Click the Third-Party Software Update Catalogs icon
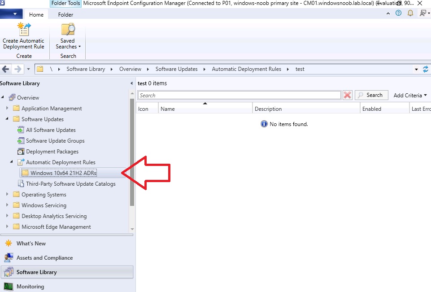Image resolution: width=431 pixels, height=292 pixels. (21, 183)
